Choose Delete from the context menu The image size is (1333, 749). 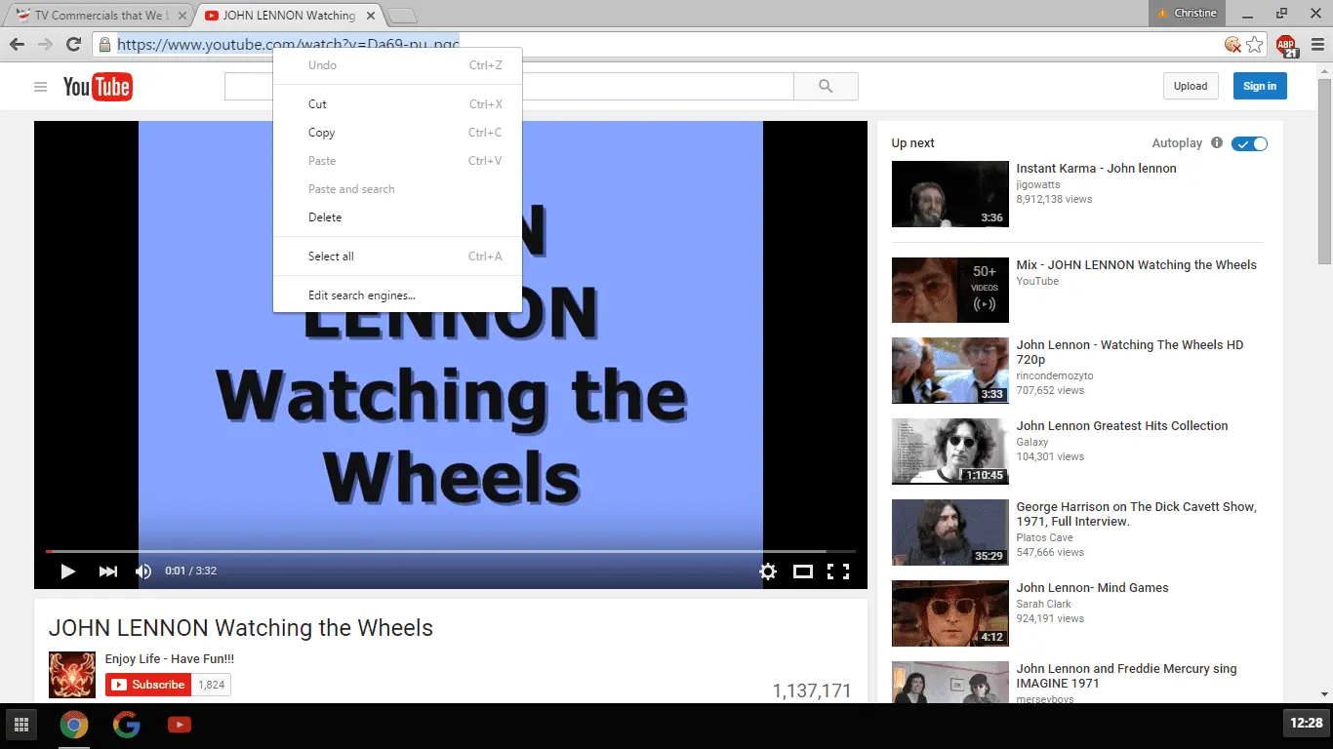(x=397, y=217)
